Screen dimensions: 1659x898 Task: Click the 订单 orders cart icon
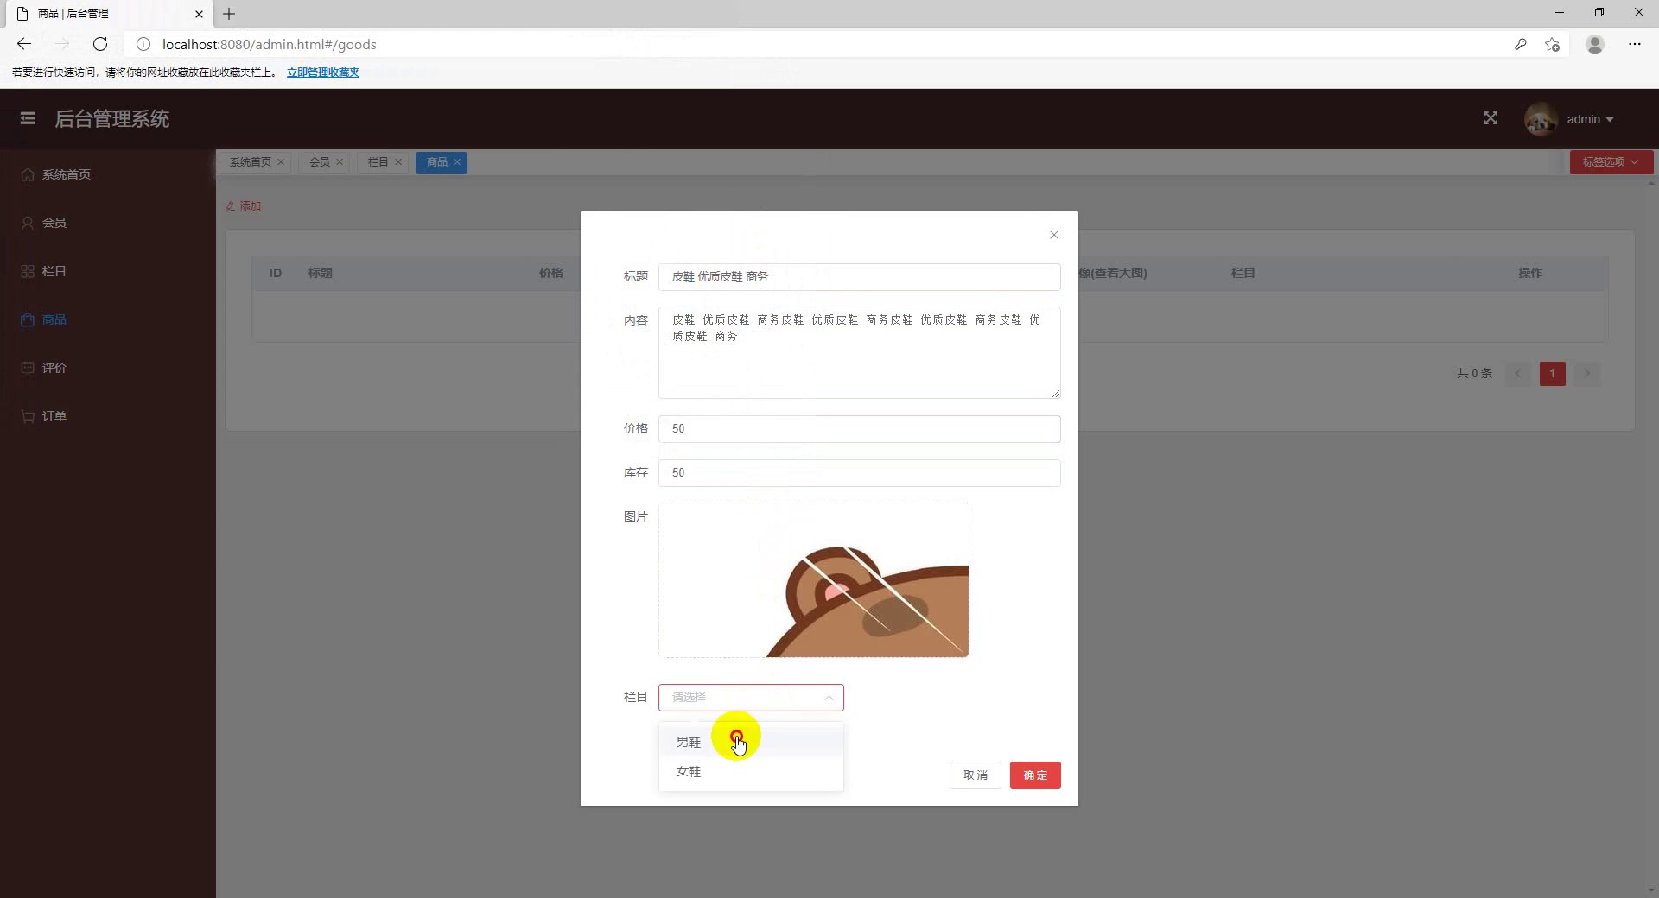coord(27,416)
